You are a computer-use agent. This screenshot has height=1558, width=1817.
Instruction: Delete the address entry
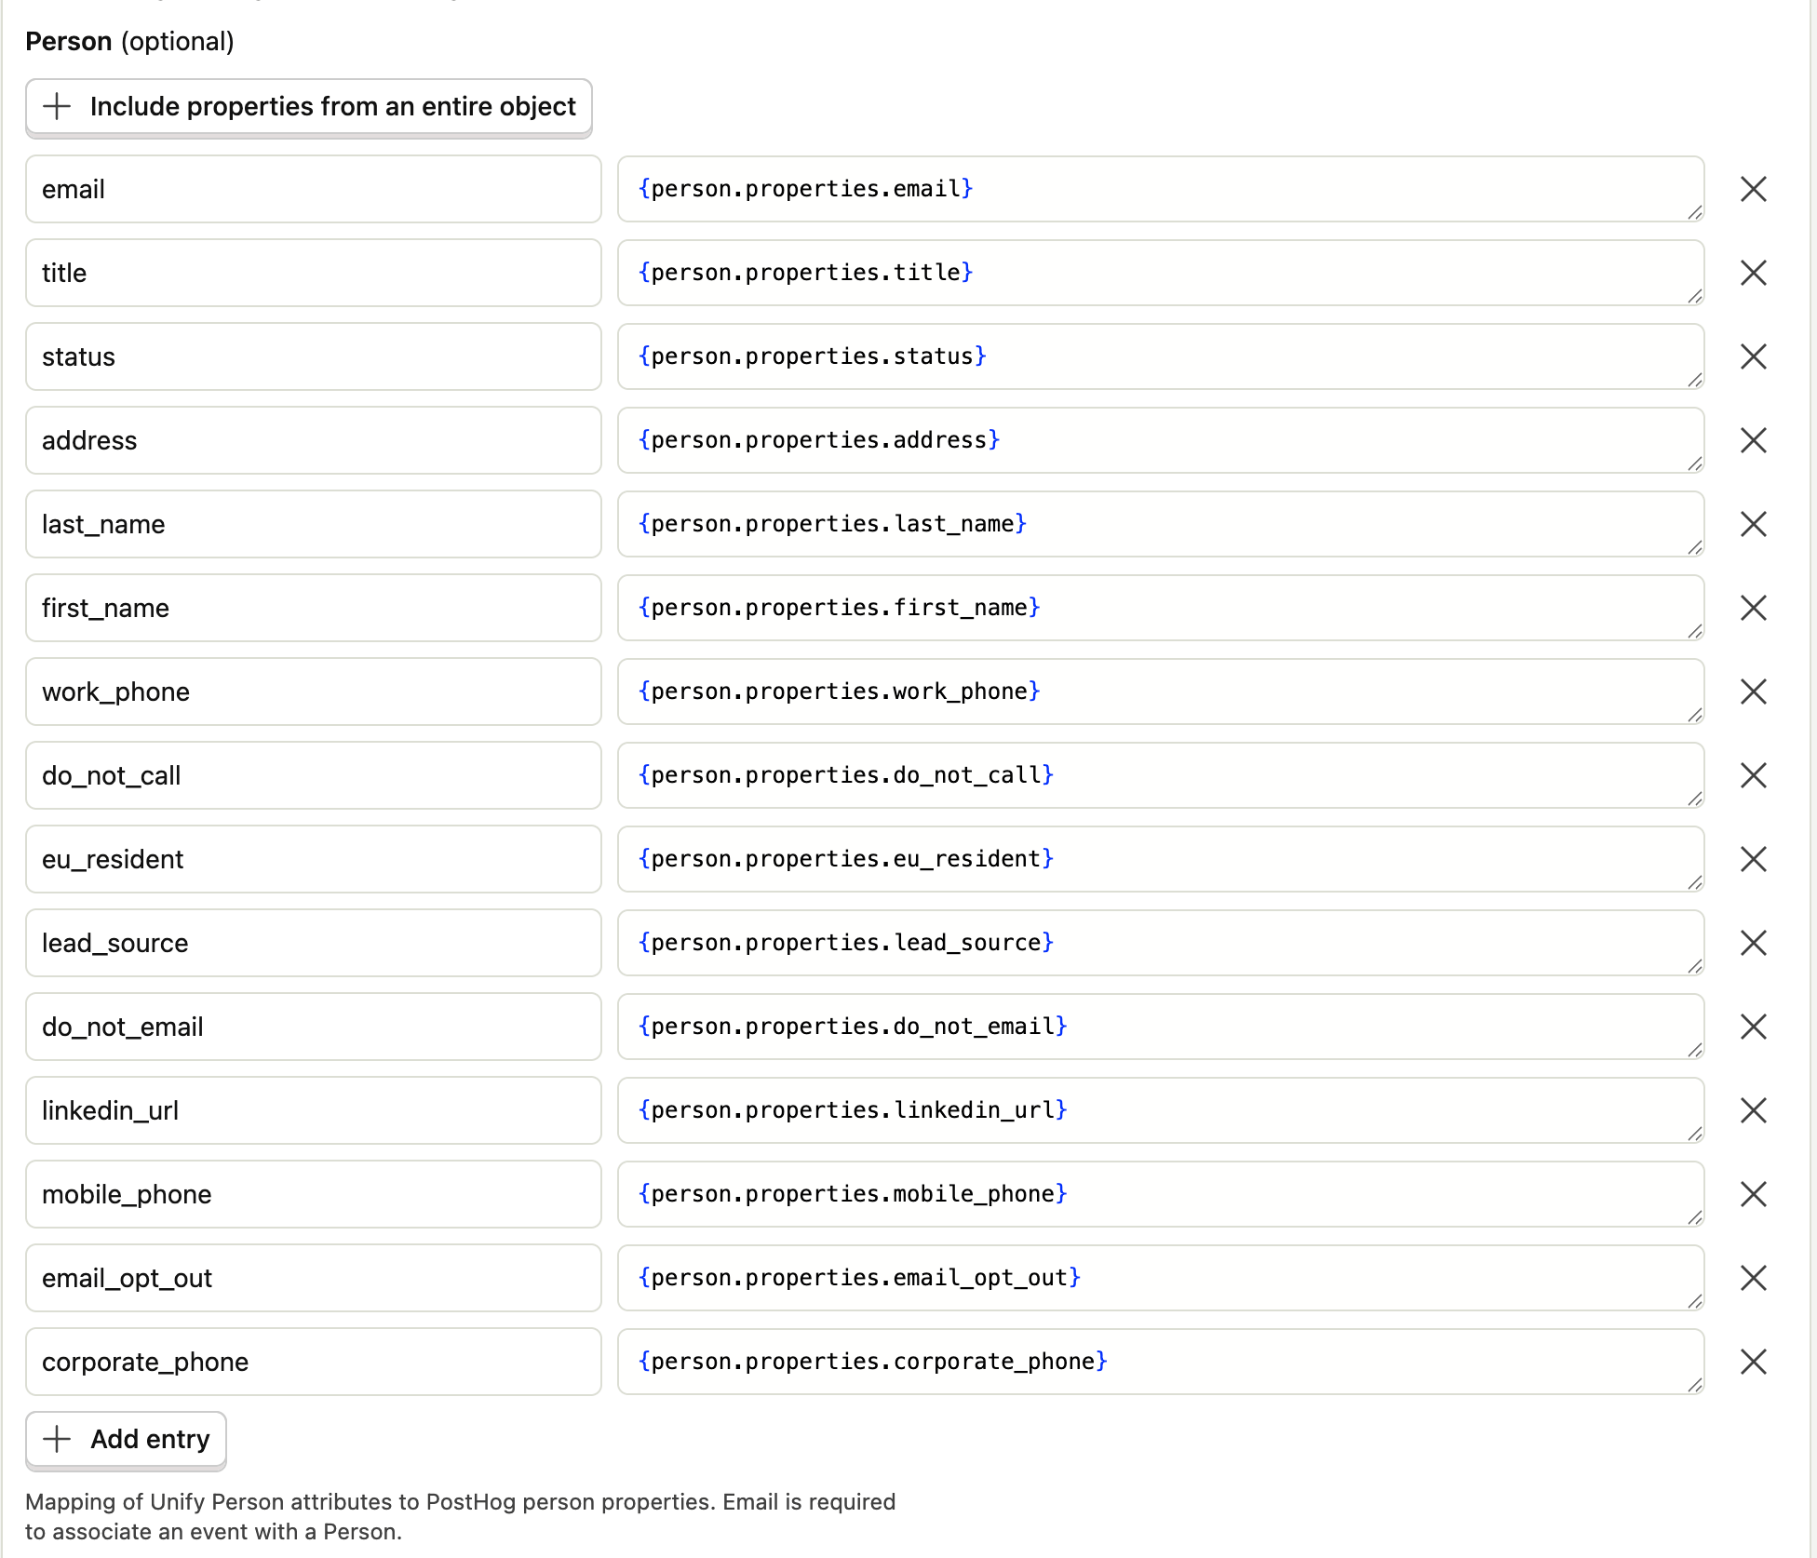click(x=1754, y=440)
